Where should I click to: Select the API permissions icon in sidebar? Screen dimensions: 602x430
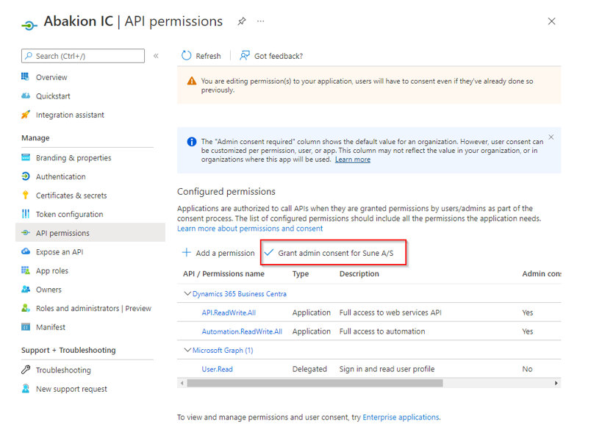25,233
